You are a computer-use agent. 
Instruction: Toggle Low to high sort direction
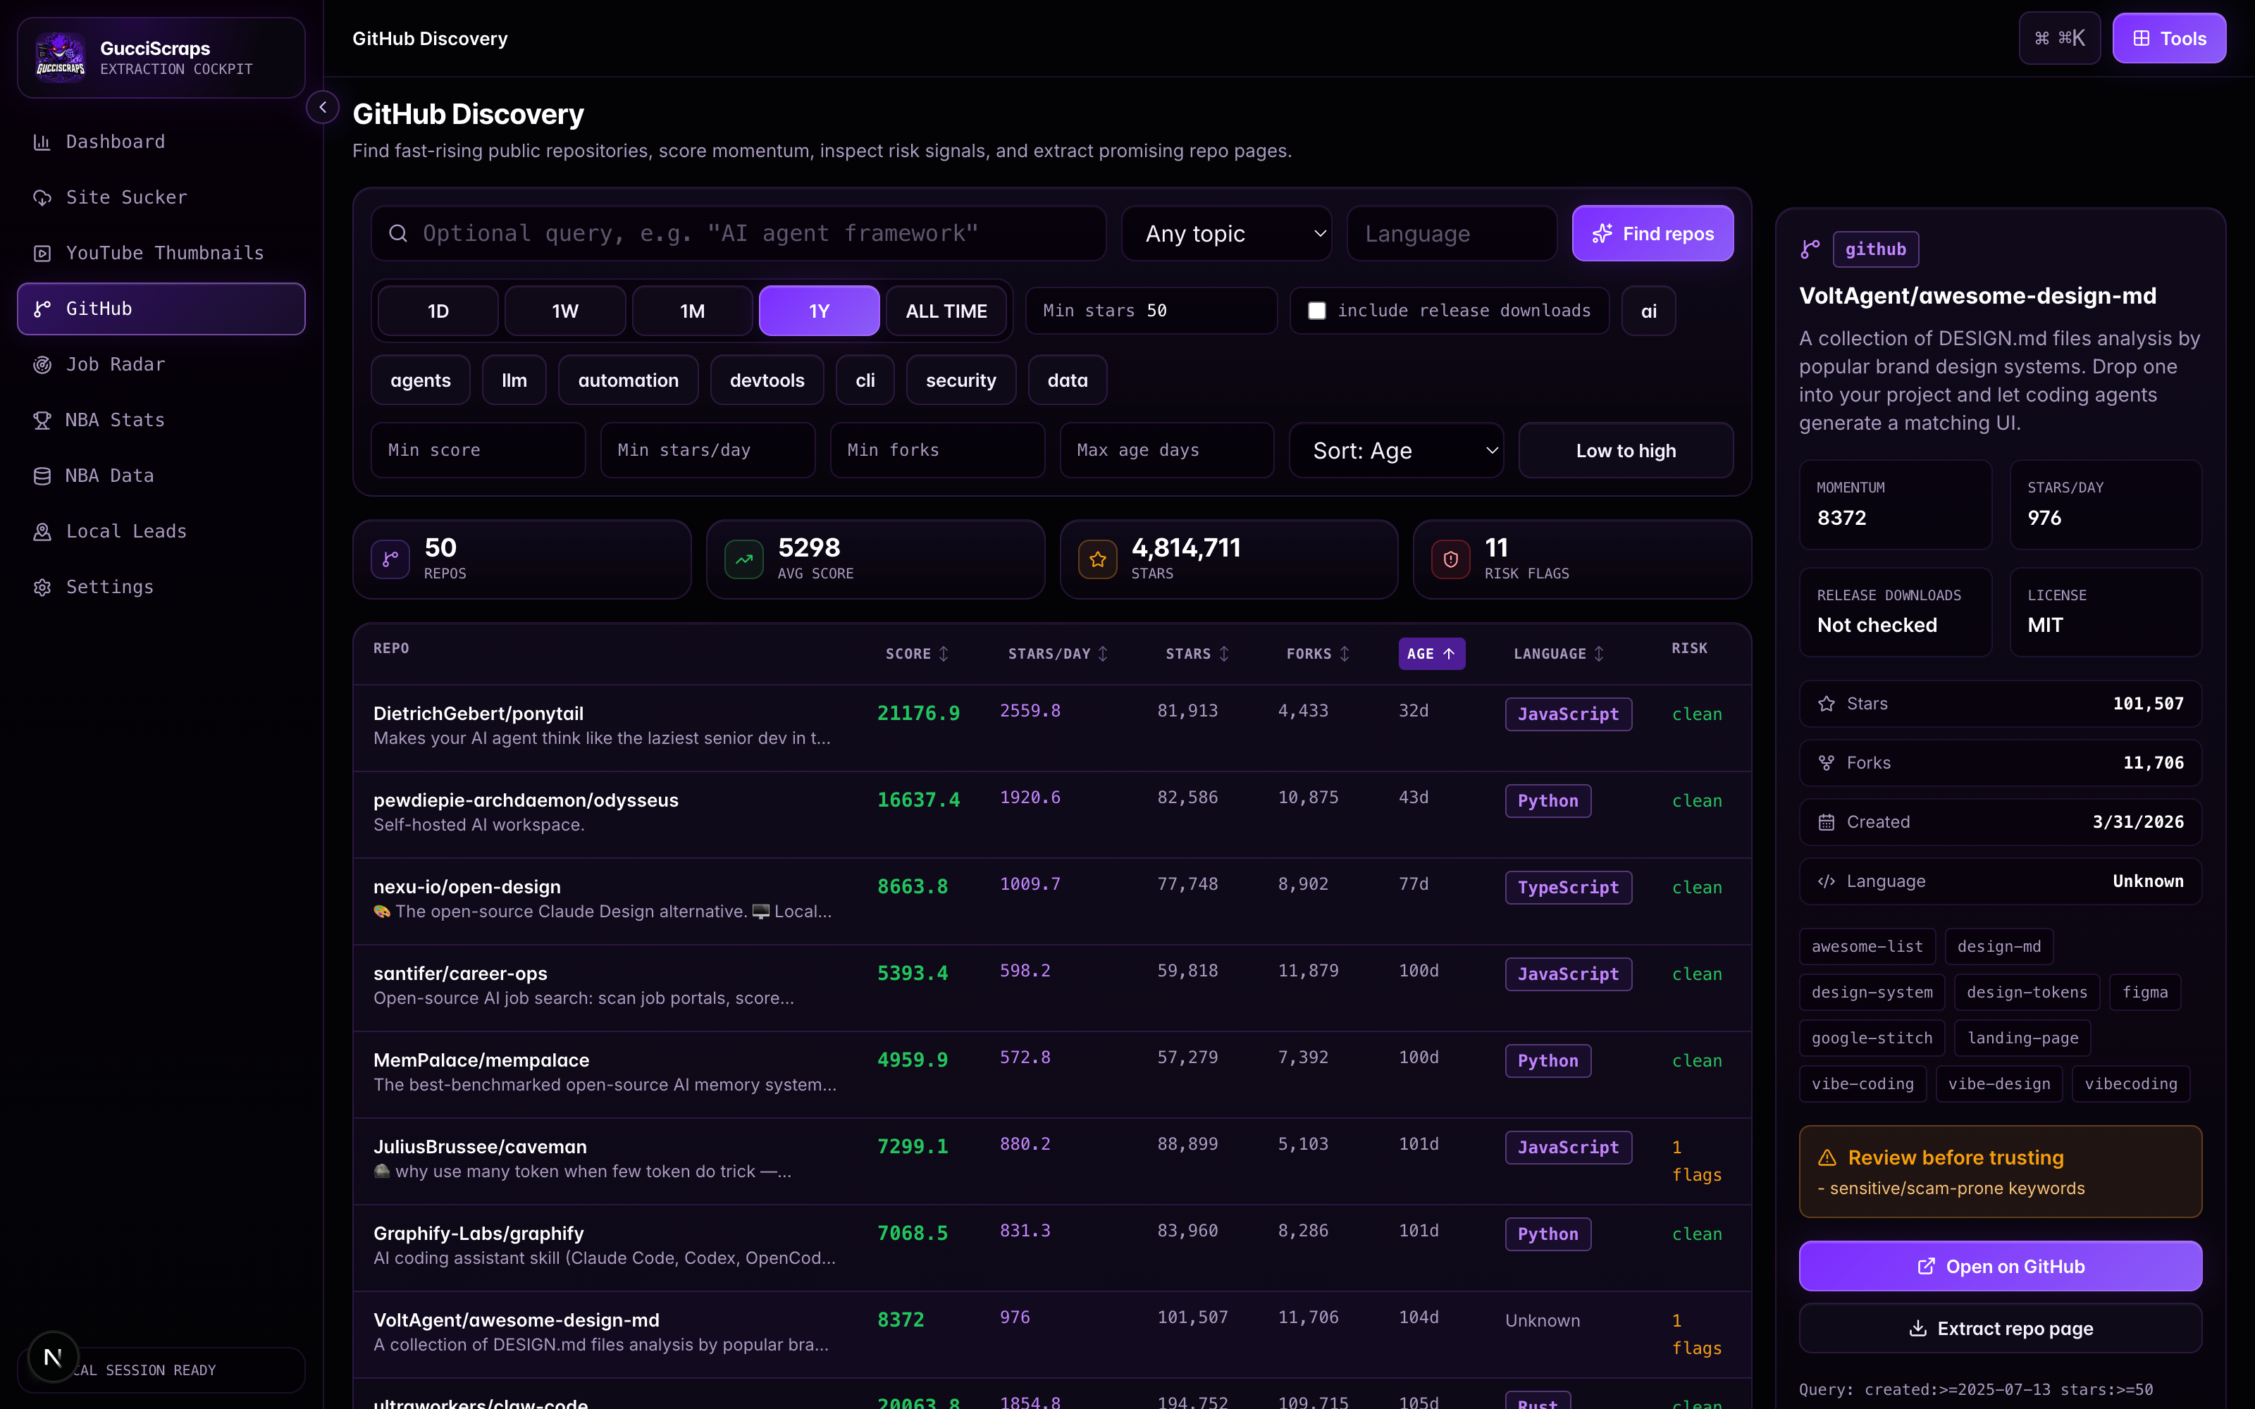coord(1625,451)
